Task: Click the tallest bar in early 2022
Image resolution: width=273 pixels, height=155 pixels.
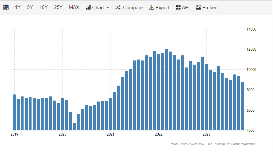Action: click(x=166, y=89)
